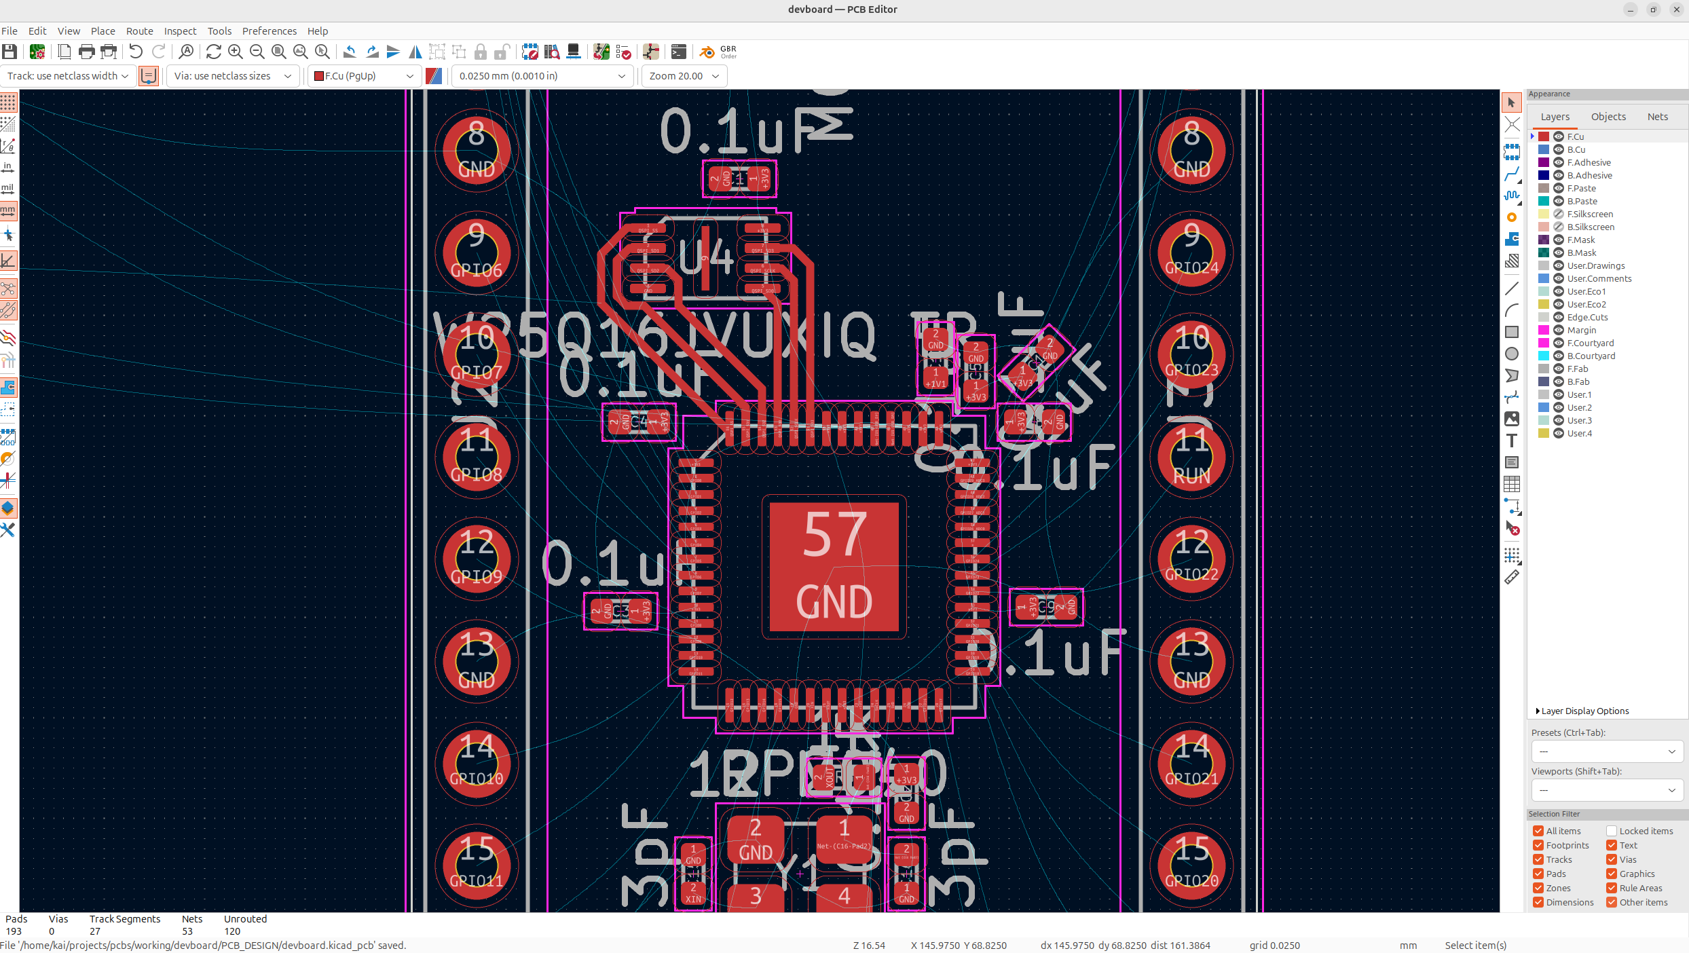The height and width of the screenshot is (953, 1689).
Task: Click the Board Setup icon
Action: pyautogui.click(x=37, y=52)
